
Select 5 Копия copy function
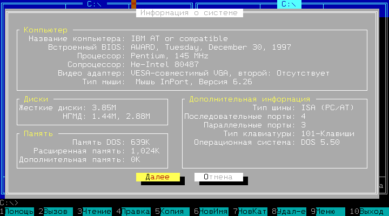click(x=173, y=211)
